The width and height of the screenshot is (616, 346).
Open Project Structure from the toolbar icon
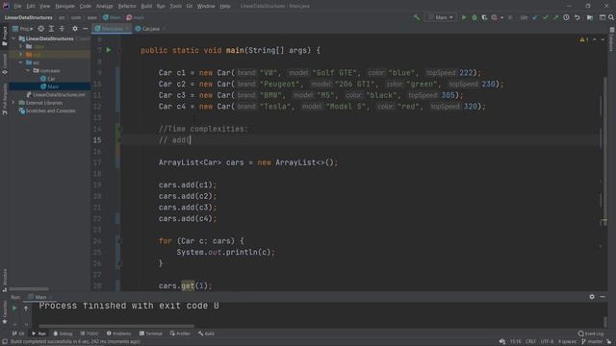click(x=590, y=17)
